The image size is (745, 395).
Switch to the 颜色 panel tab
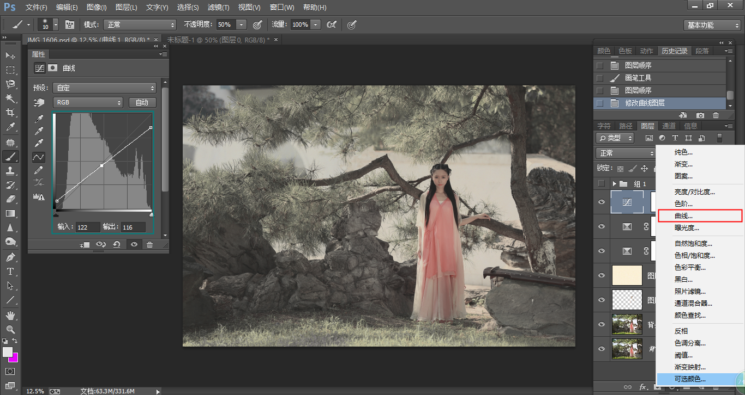[x=604, y=51]
